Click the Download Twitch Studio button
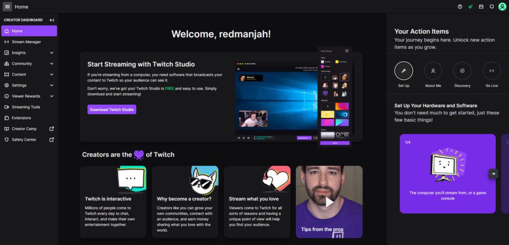Screen dimensions: 509x245 pyautogui.click(x=112, y=109)
